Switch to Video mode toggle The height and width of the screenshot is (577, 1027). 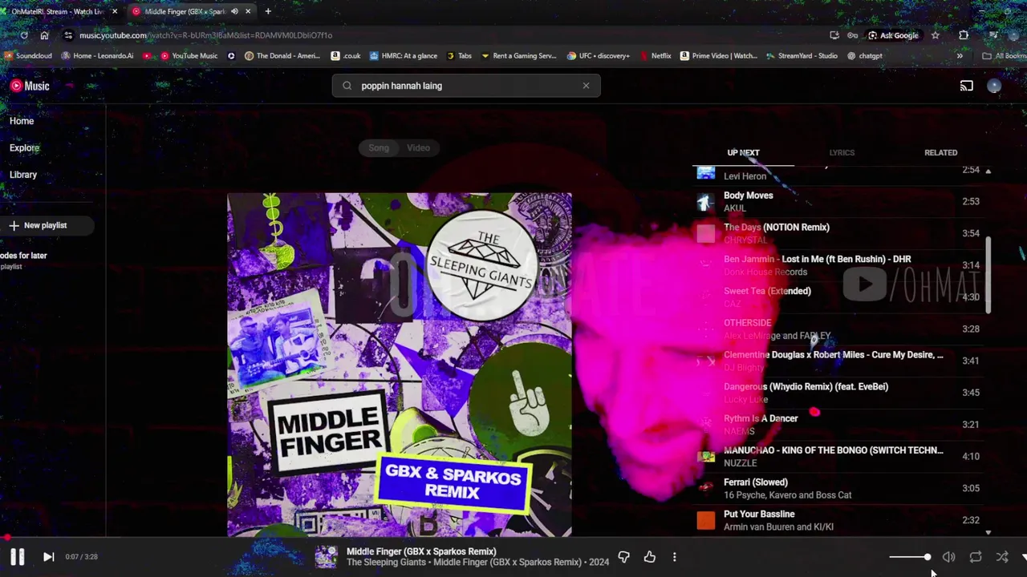(418, 147)
